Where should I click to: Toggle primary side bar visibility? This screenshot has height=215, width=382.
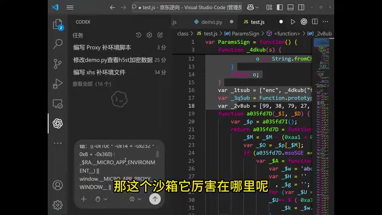tap(280, 8)
